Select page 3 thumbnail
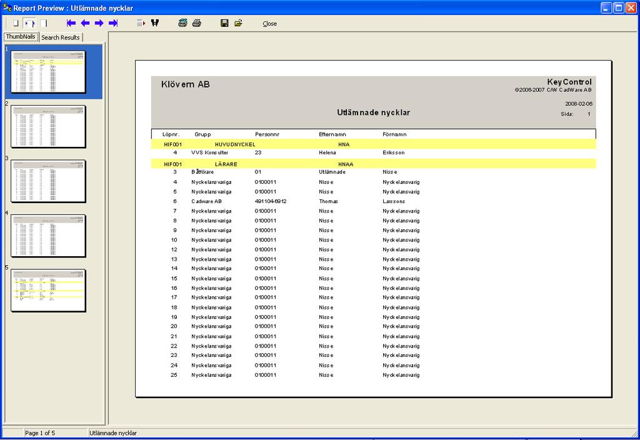Image resolution: width=640 pixels, height=440 pixels. click(x=48, y=181)
